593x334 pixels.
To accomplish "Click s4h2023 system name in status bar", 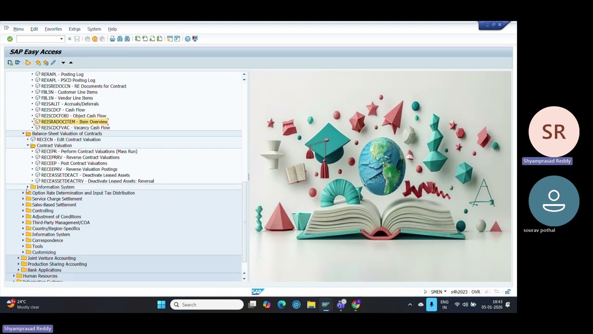I will (459, 292).
